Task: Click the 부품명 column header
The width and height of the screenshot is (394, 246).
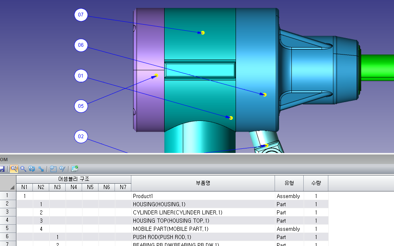Action: point(203,183)
